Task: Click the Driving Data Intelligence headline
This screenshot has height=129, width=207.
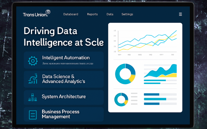Action: 64,36
